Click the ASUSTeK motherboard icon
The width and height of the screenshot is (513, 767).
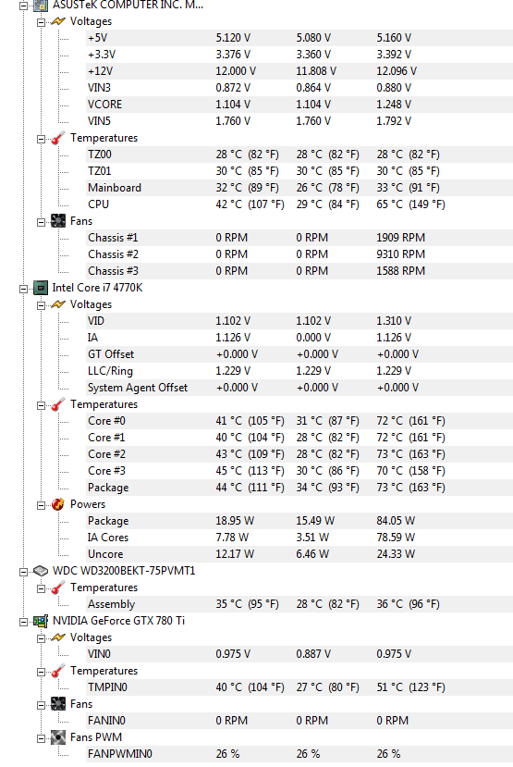(41, 5)
